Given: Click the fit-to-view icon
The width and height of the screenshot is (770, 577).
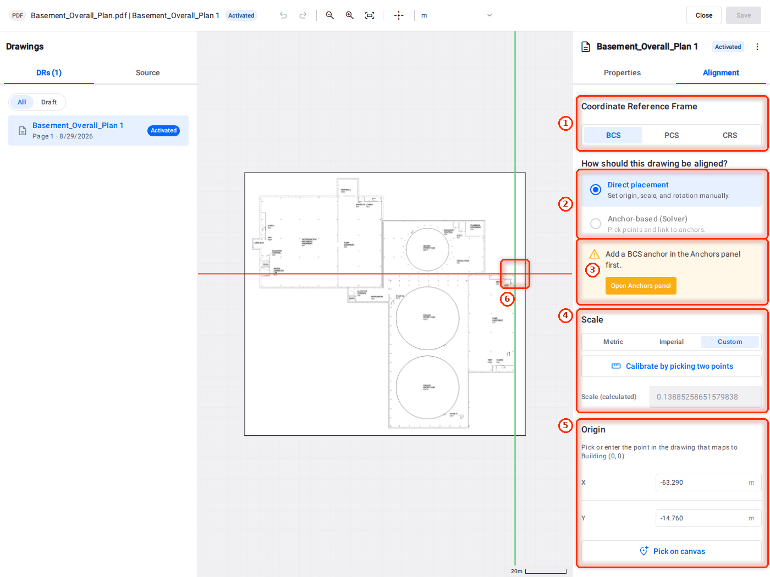Looking at the screenshot, I should point(370,15).
